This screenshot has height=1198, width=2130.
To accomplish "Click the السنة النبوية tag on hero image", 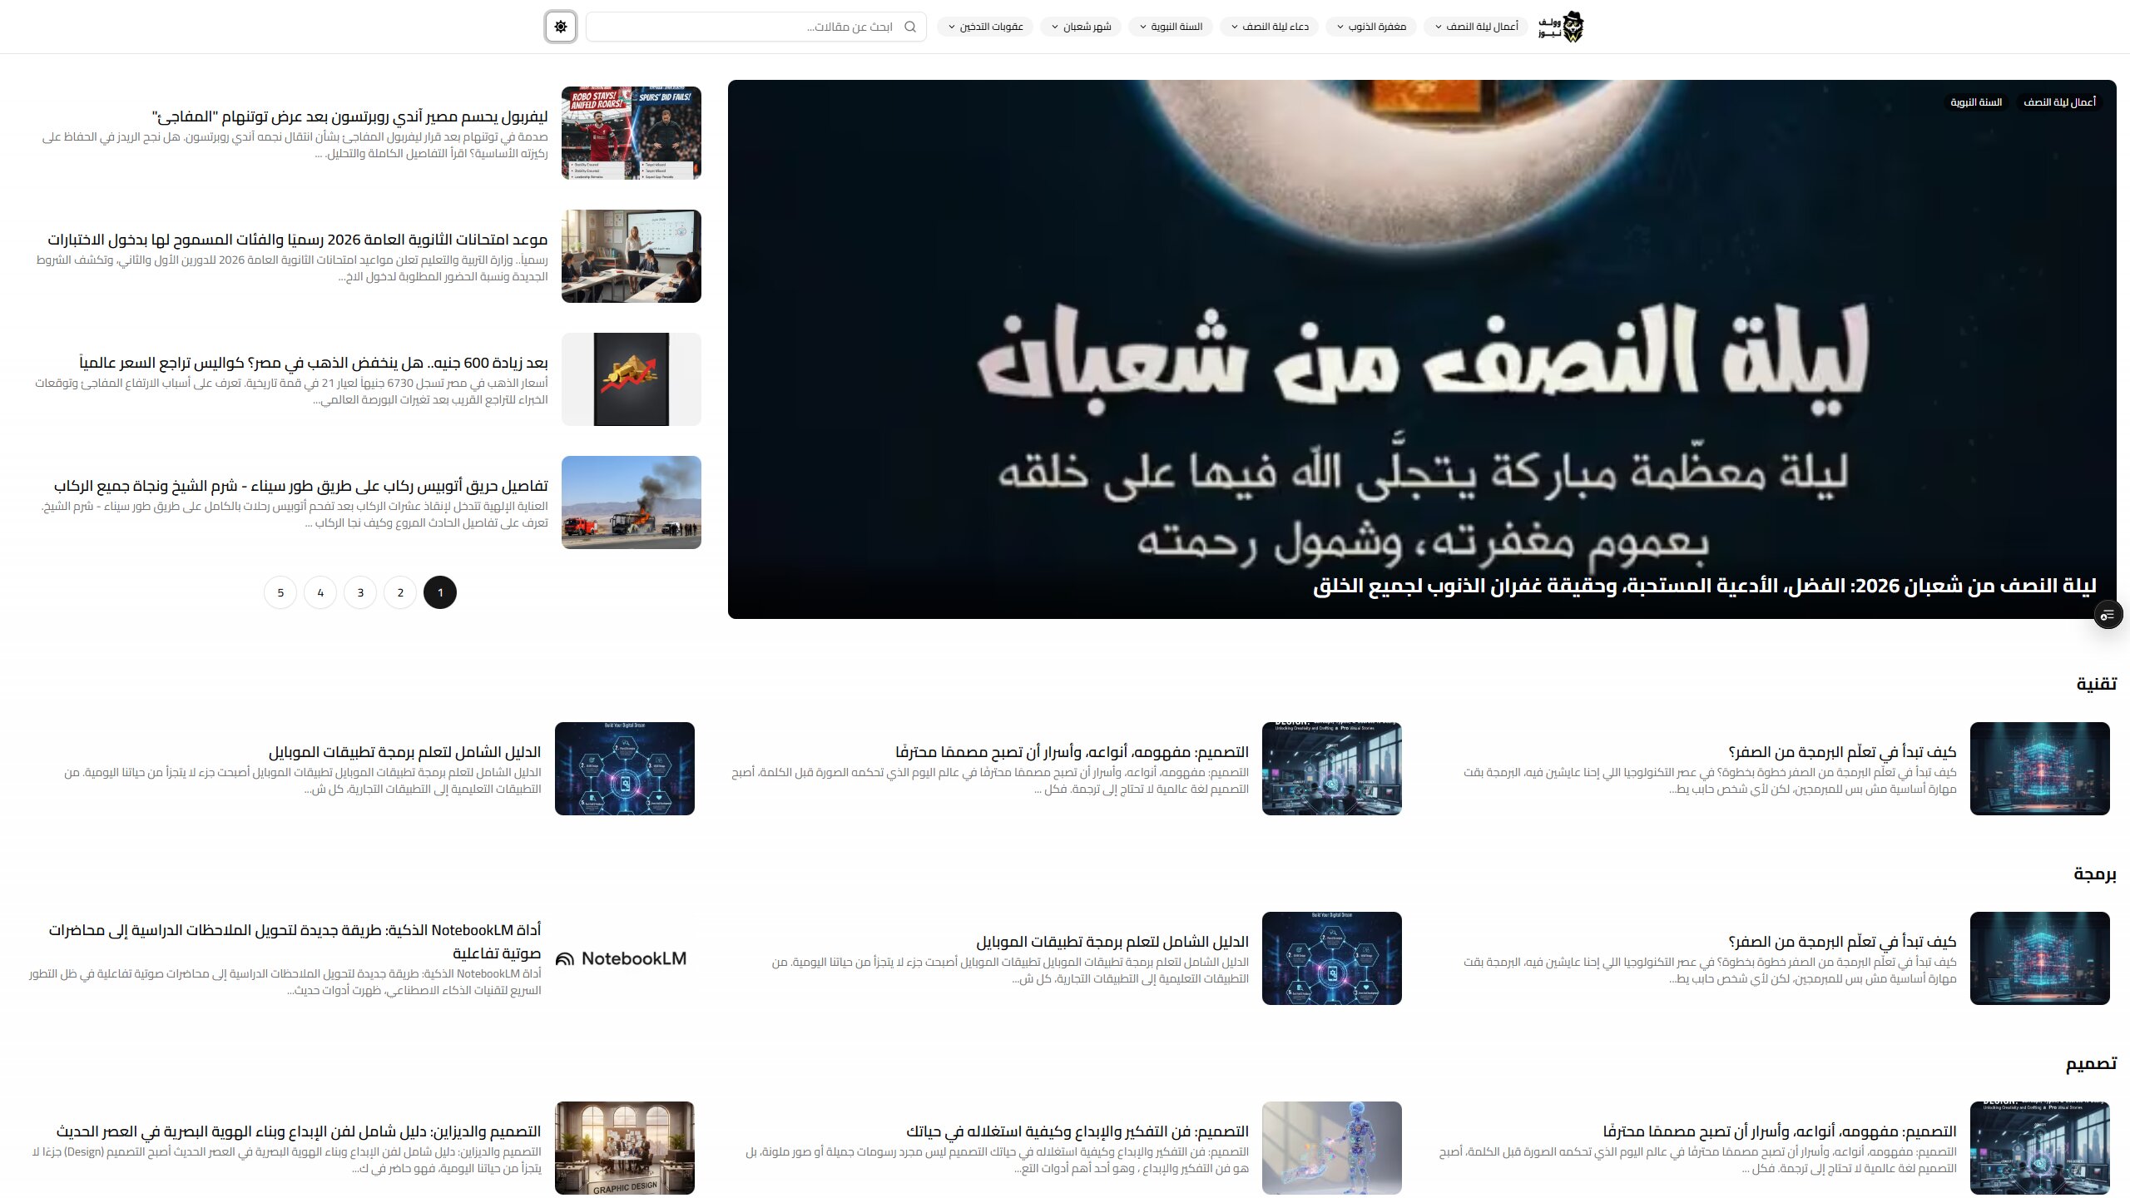I will (1976, 102).
